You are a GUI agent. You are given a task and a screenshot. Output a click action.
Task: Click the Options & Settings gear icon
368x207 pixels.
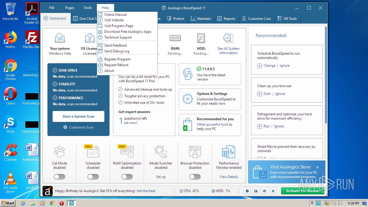click(188, 99)
